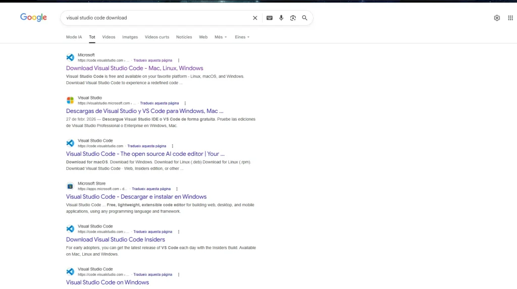Screen dimensions: 517x289
Task: Switch to the Vídeos tab
Action: click(109, 37)
